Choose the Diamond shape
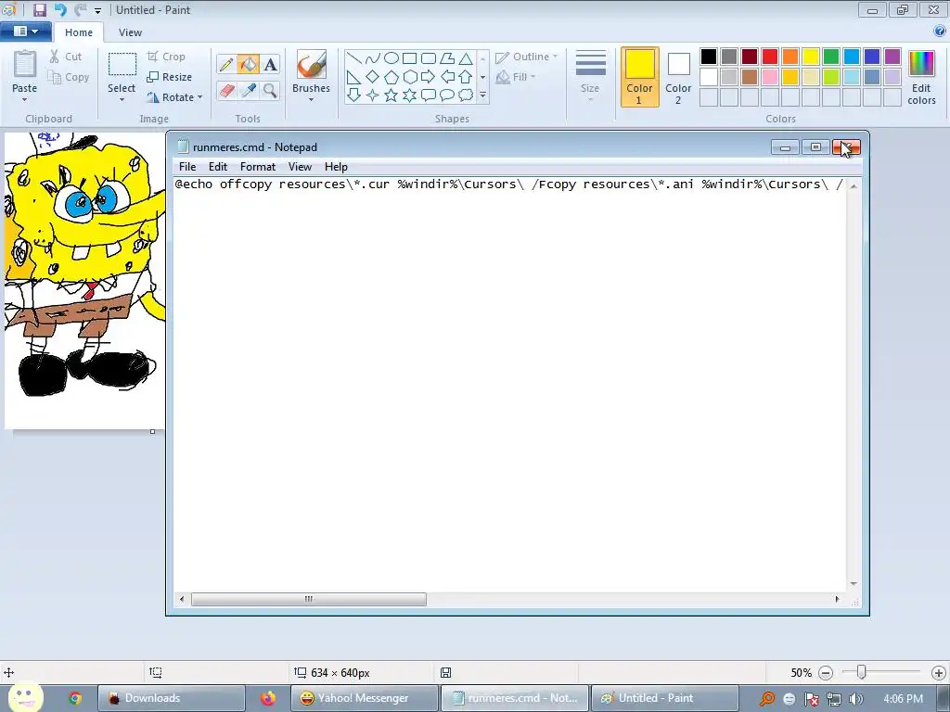 [x=373, y=77]
